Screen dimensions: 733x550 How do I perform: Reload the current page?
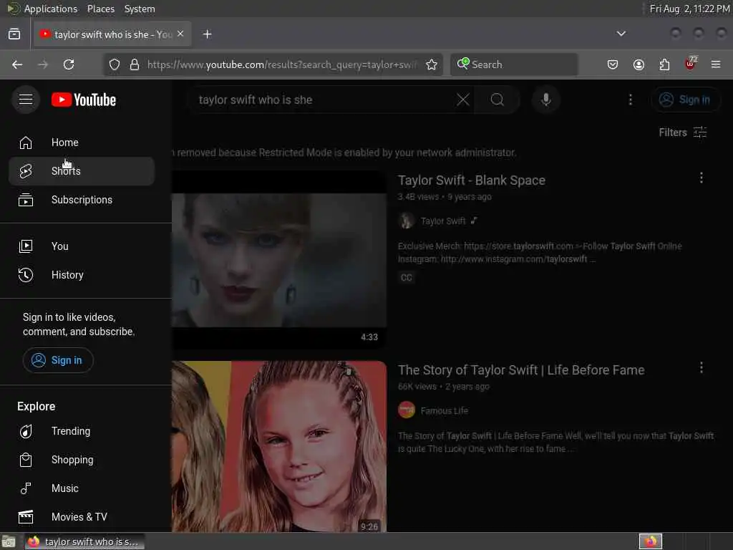pyautogui.click(x=69, y=64)
